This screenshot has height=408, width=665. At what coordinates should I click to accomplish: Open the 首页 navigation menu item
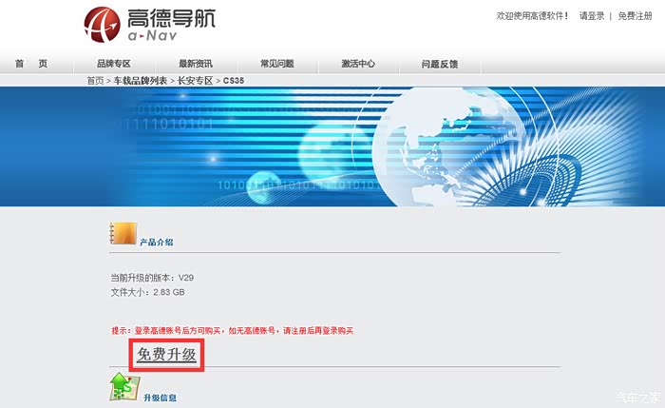[x=31, y=64]
